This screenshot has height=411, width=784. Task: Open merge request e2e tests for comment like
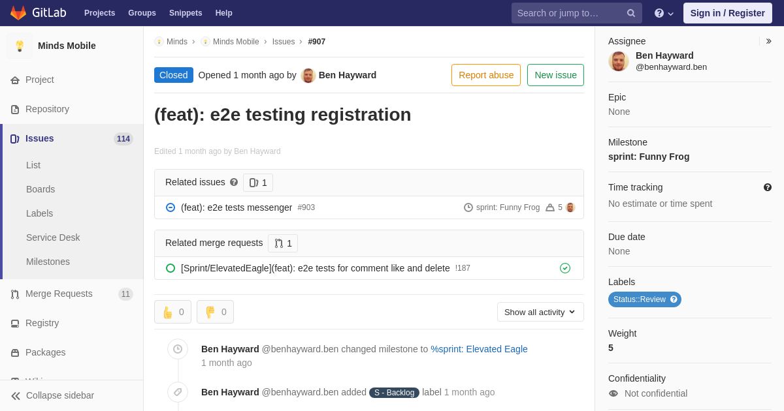tap(316, 268)
